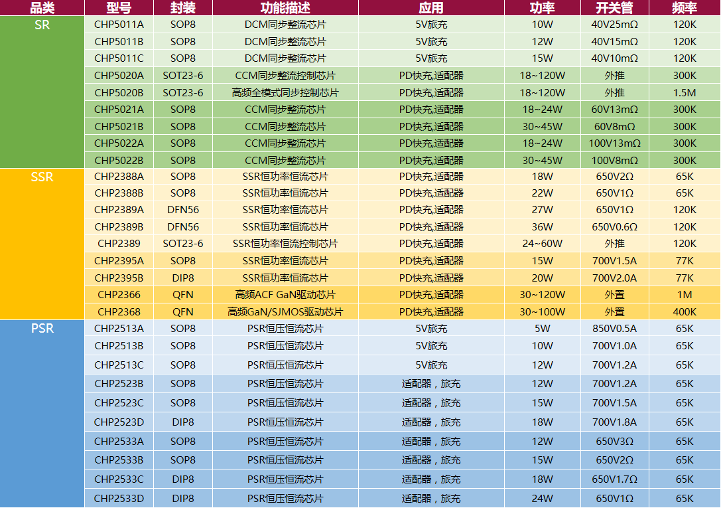721x508 pixels.
Task: Click power cell 30~120W
Action: [543, 294]
